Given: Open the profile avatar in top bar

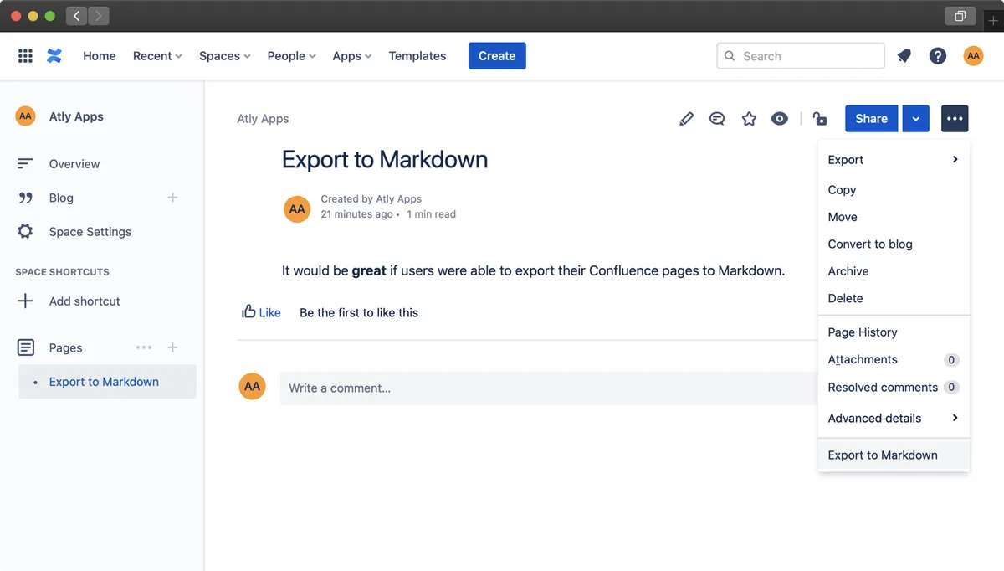Looking at the screenshot, I should coord(972,56).
